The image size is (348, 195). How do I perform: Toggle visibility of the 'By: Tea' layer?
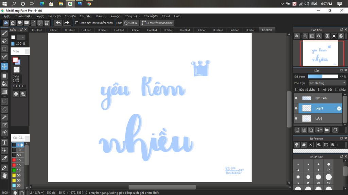pos(296,98)
